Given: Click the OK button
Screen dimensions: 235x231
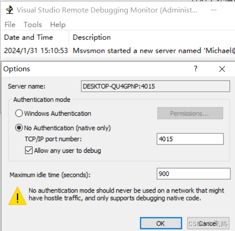Looking at the screenshot, I should (161, 223).
